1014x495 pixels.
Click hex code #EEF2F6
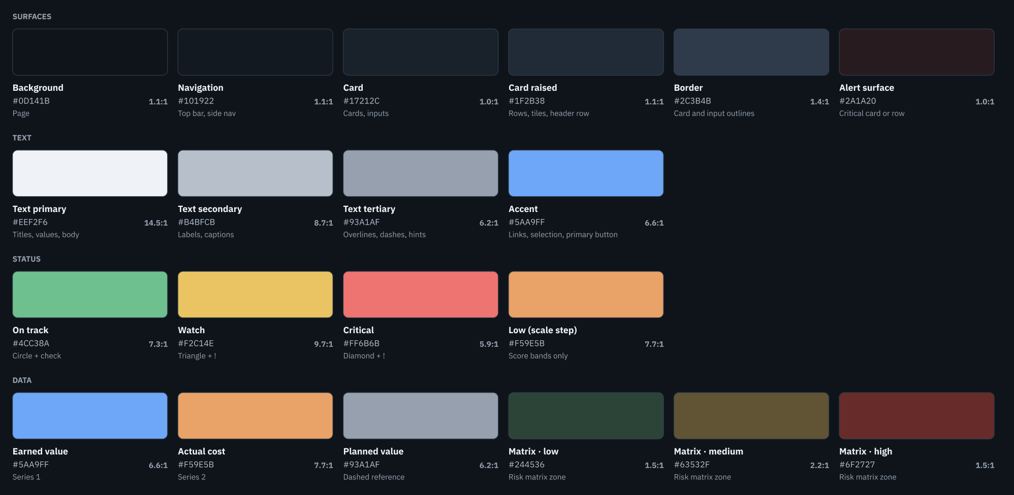click(30, 222)
